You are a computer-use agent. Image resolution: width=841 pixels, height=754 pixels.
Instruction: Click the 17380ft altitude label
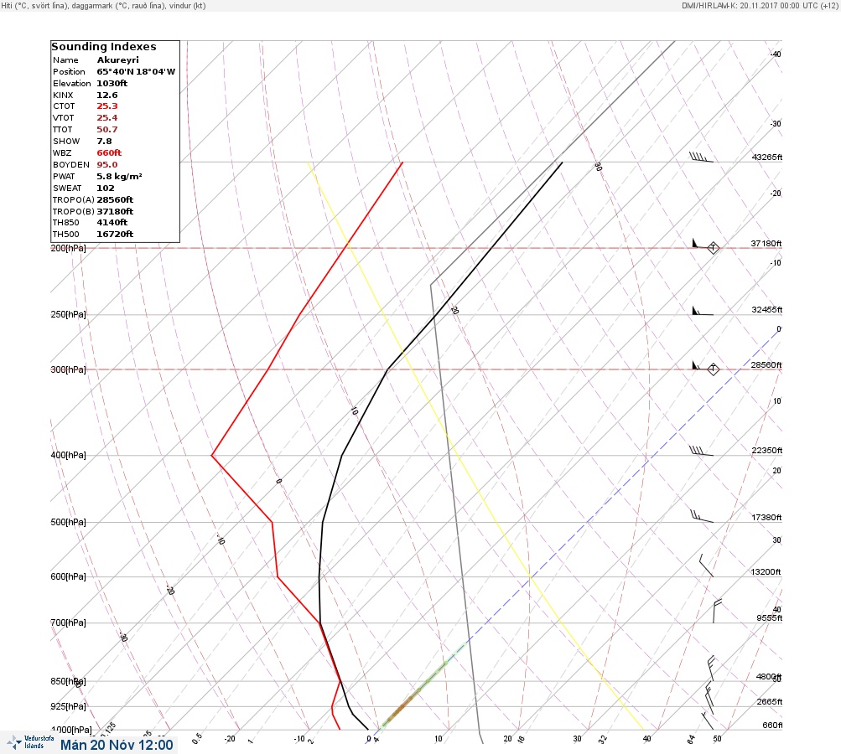pos(767,517)
